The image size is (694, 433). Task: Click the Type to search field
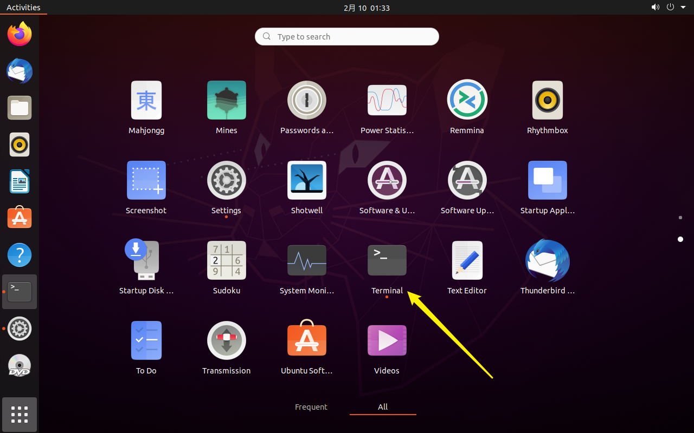point(346,36)
